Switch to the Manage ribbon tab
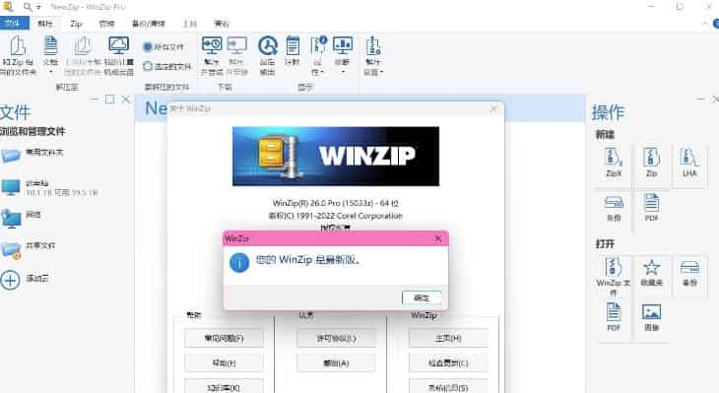The height and width of the screenshot is (393, 719). tap(106, 24)
